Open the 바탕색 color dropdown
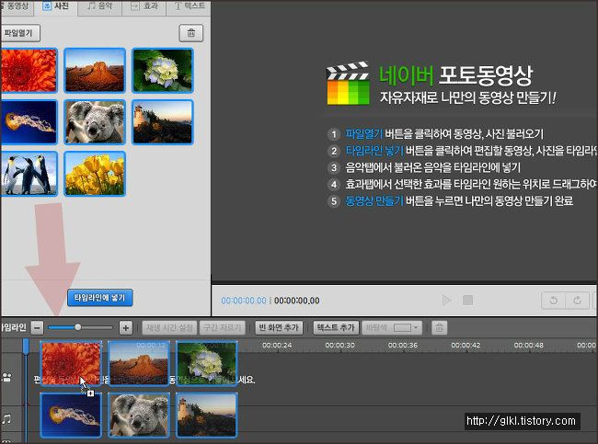Viewport: 598px width, 444px height. coord(392,327)
